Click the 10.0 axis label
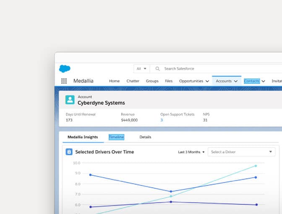 pos(77,163)
